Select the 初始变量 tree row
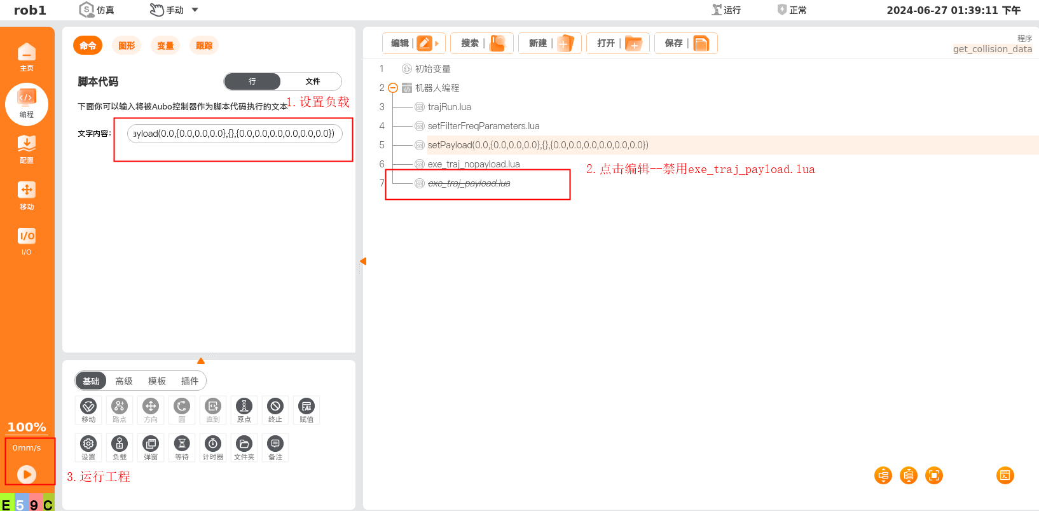The width and height of the screenshot is (1039, 511). 432,69
